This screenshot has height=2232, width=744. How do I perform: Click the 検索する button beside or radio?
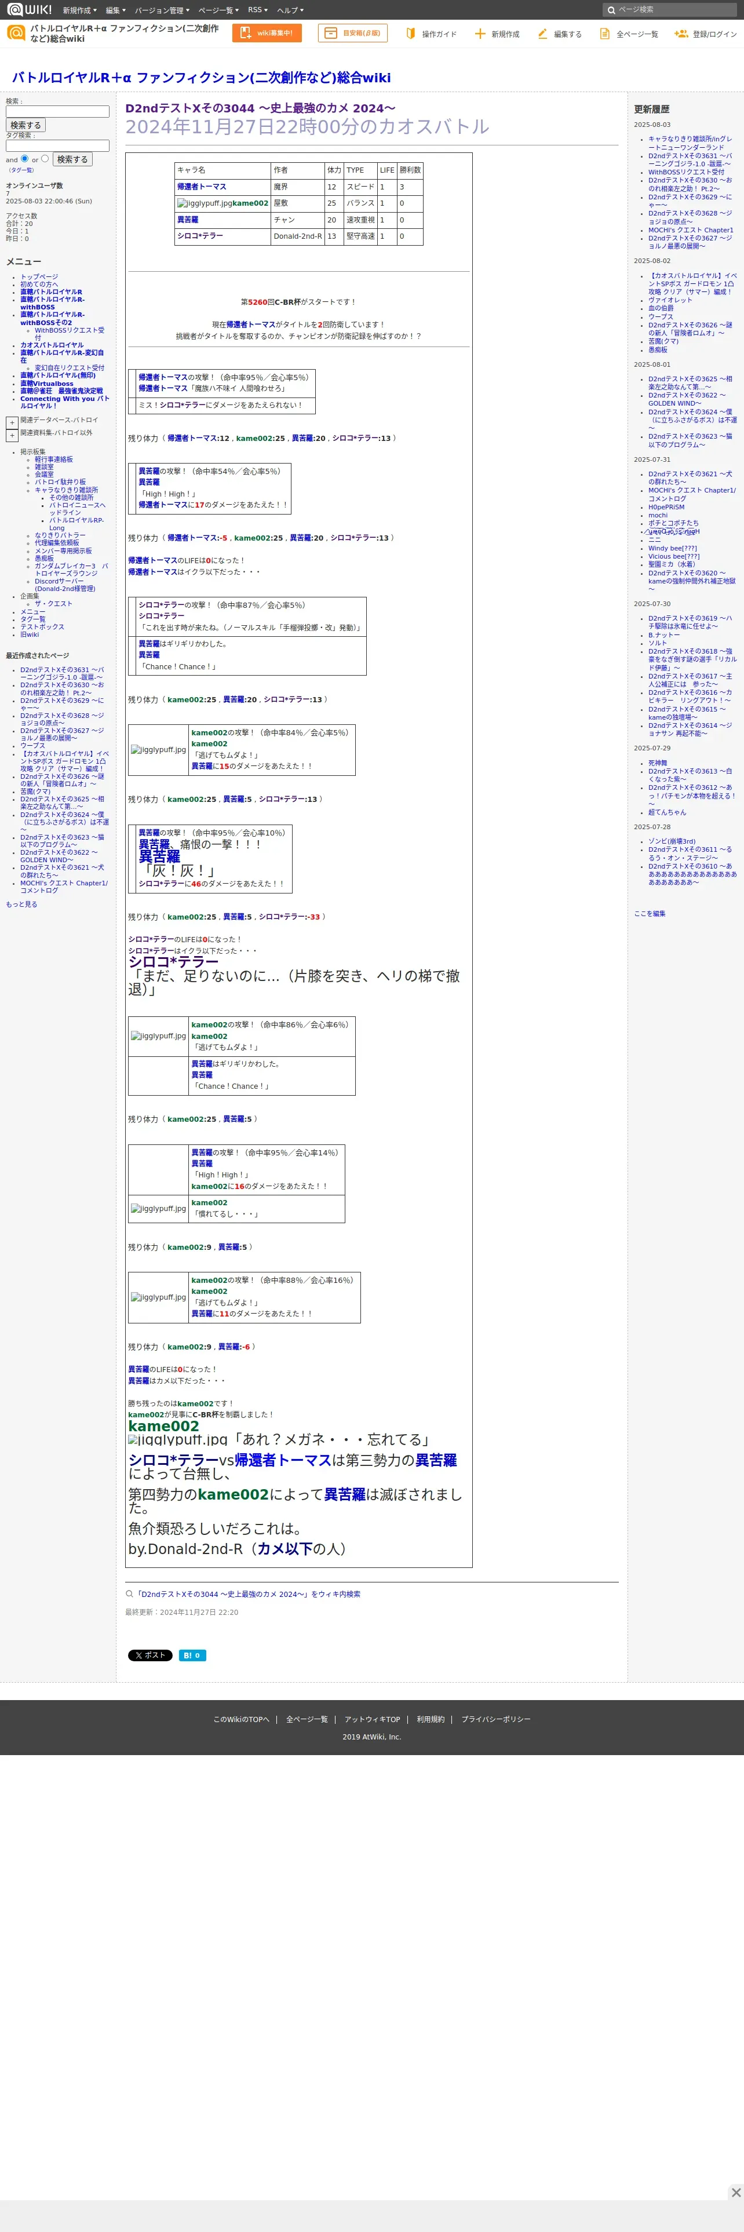(72, 159)
